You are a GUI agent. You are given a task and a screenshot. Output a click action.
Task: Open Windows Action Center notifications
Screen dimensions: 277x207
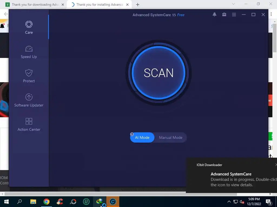pos(269,202)
